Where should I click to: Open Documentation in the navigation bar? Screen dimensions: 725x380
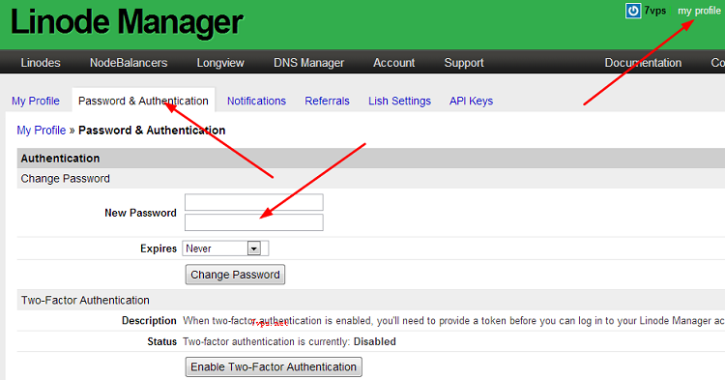coord(643,63)
